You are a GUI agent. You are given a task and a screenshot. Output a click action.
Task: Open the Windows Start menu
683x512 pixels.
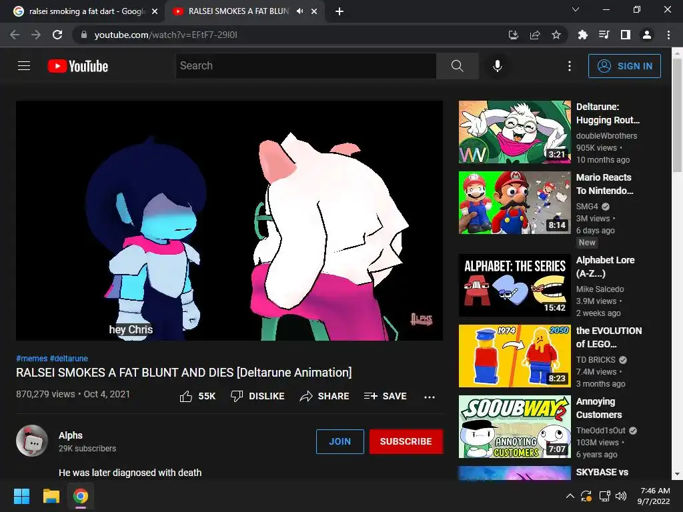pyautogui.click(x=21, y=496)
